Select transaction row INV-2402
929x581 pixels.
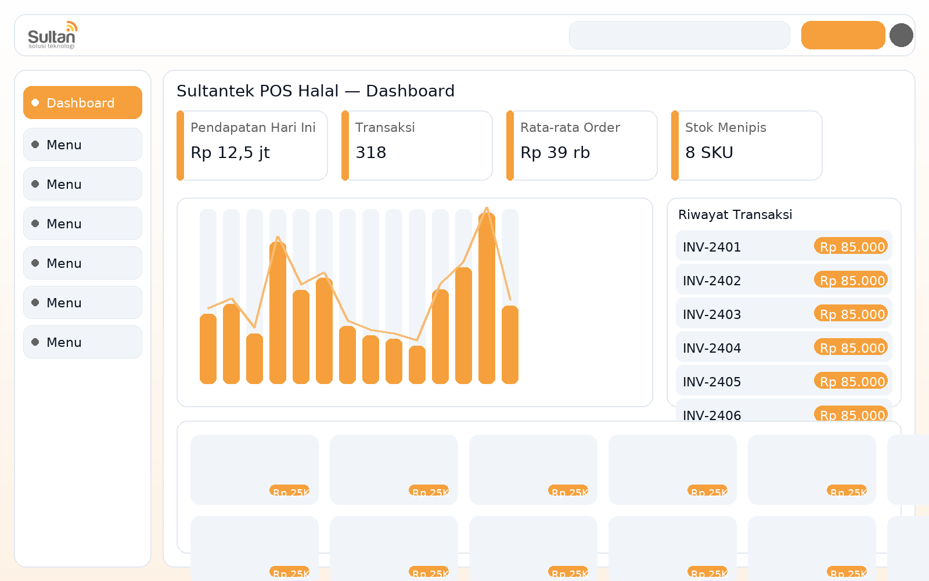[x=784, y=280]
